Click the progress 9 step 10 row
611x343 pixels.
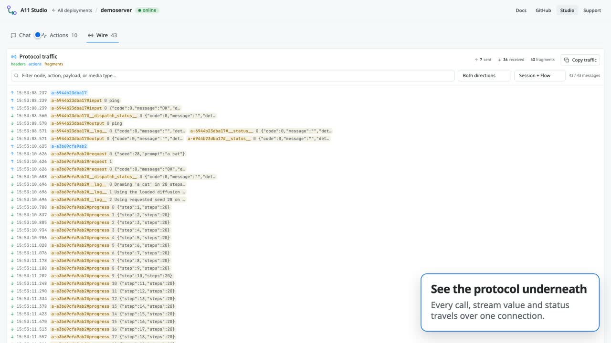point(112,276)
